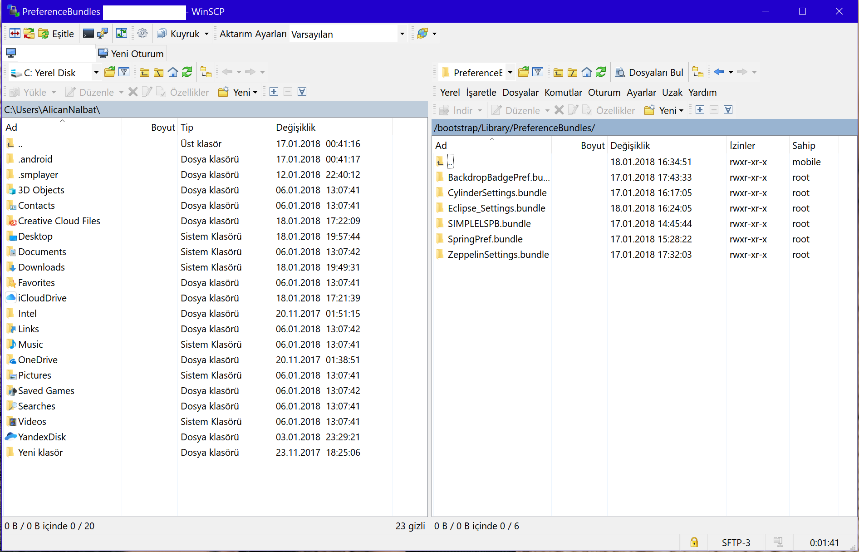Sort remote files by Sahip column header

813,146
